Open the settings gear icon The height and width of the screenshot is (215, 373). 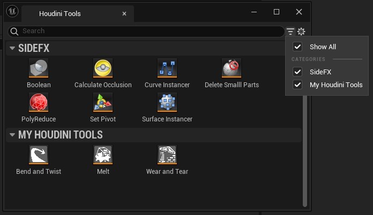click(x=301, y=32)
